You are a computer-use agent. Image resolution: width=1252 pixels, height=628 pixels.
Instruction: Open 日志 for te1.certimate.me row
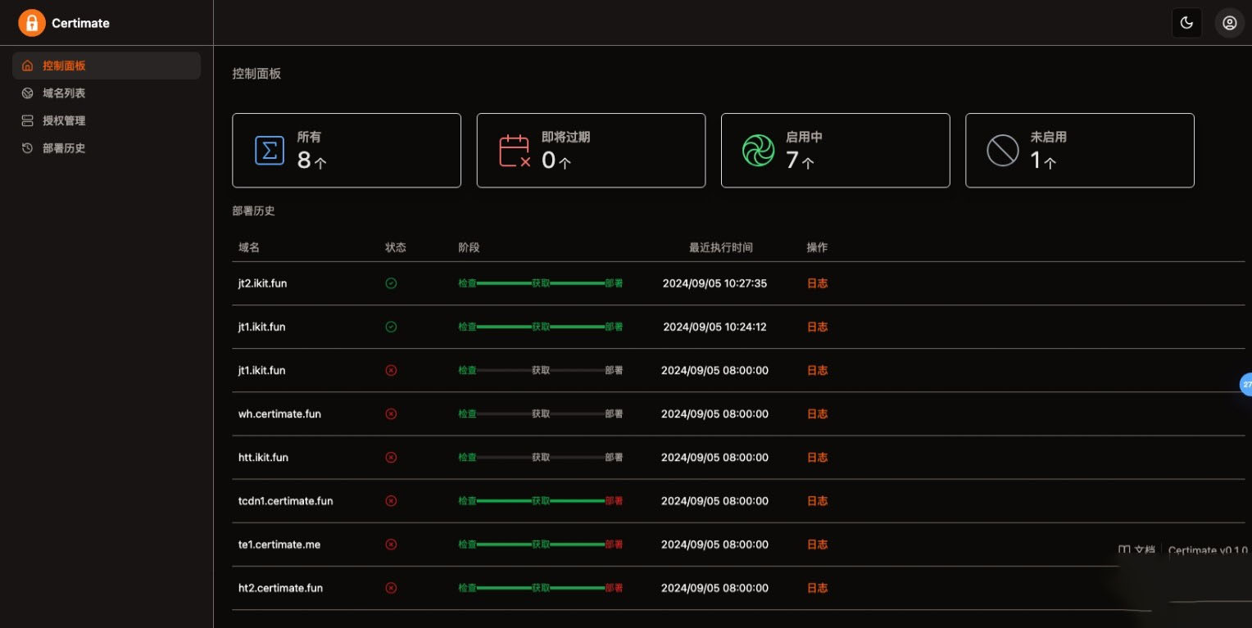click(x=817, y=544)
